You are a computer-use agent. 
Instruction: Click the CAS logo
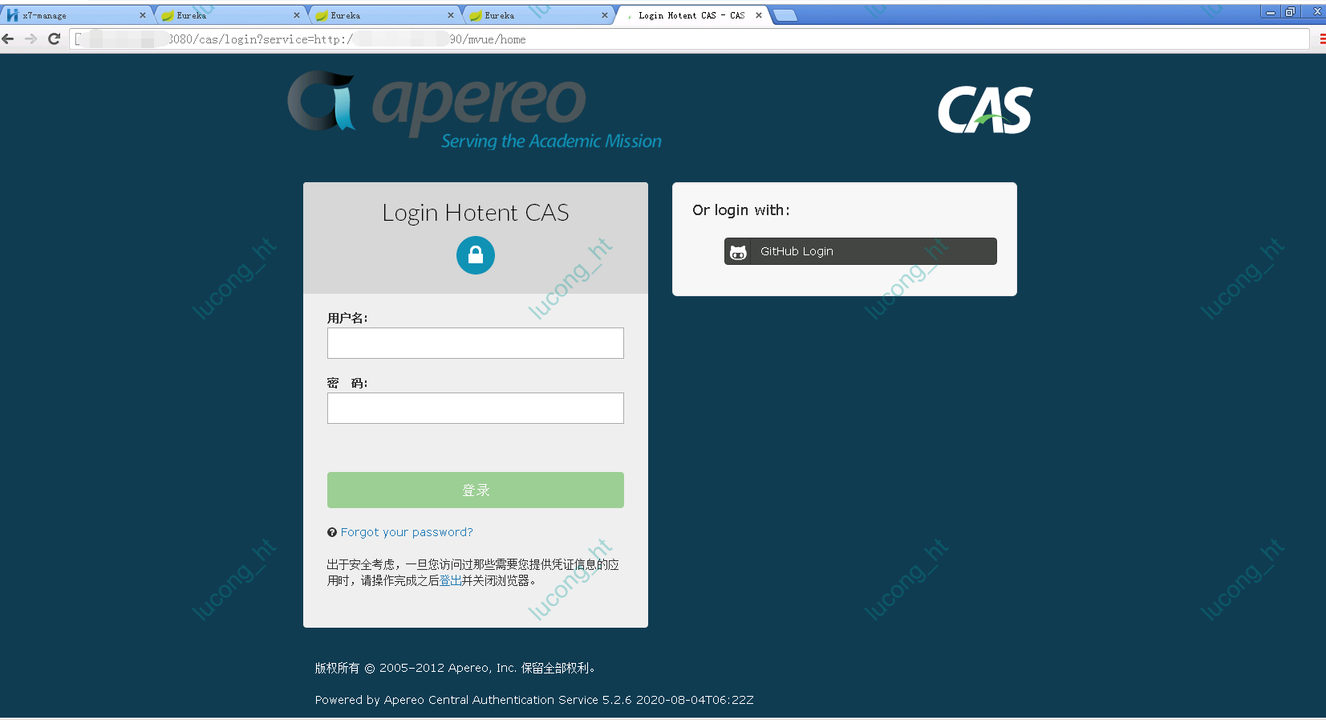pos(985,110)
